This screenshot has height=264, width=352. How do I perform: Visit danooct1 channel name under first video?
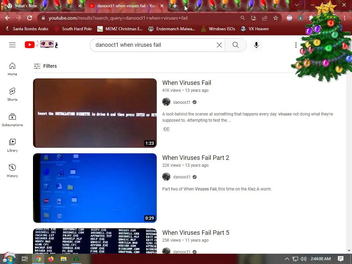coord(181,102)
